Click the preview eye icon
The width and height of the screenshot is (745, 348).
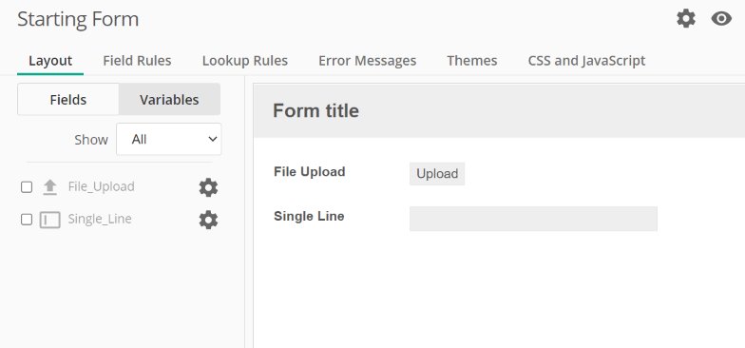tap(721, 19)
